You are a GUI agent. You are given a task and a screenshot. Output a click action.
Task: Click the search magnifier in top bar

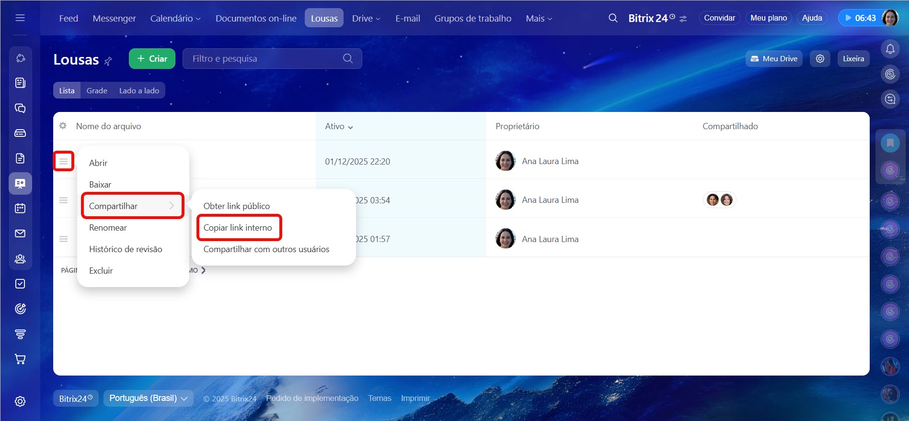tap(613, 18)
